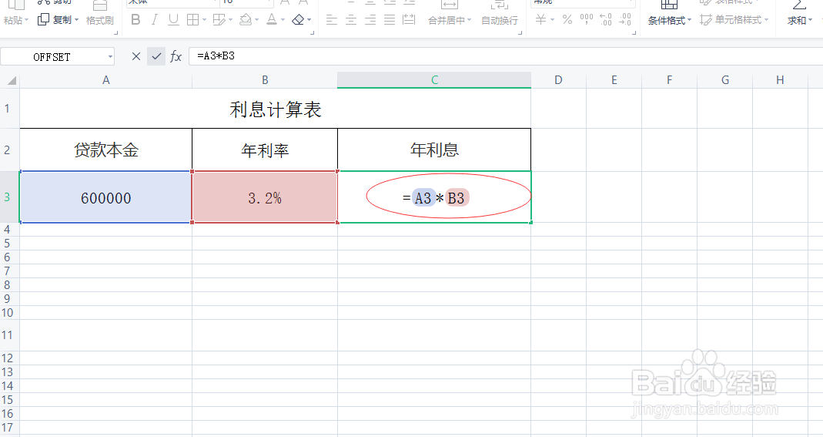Decrease decimal places
The image size is (823, 437).
pos(625,20)
